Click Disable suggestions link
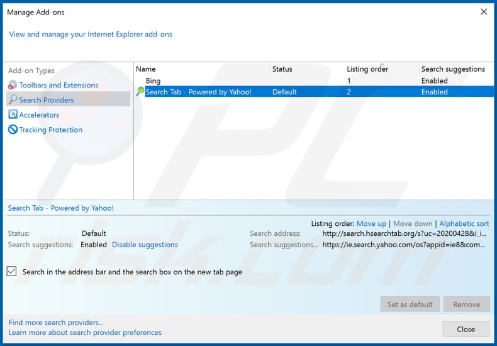This screenshot has width=497, height=346. (145, 245)
